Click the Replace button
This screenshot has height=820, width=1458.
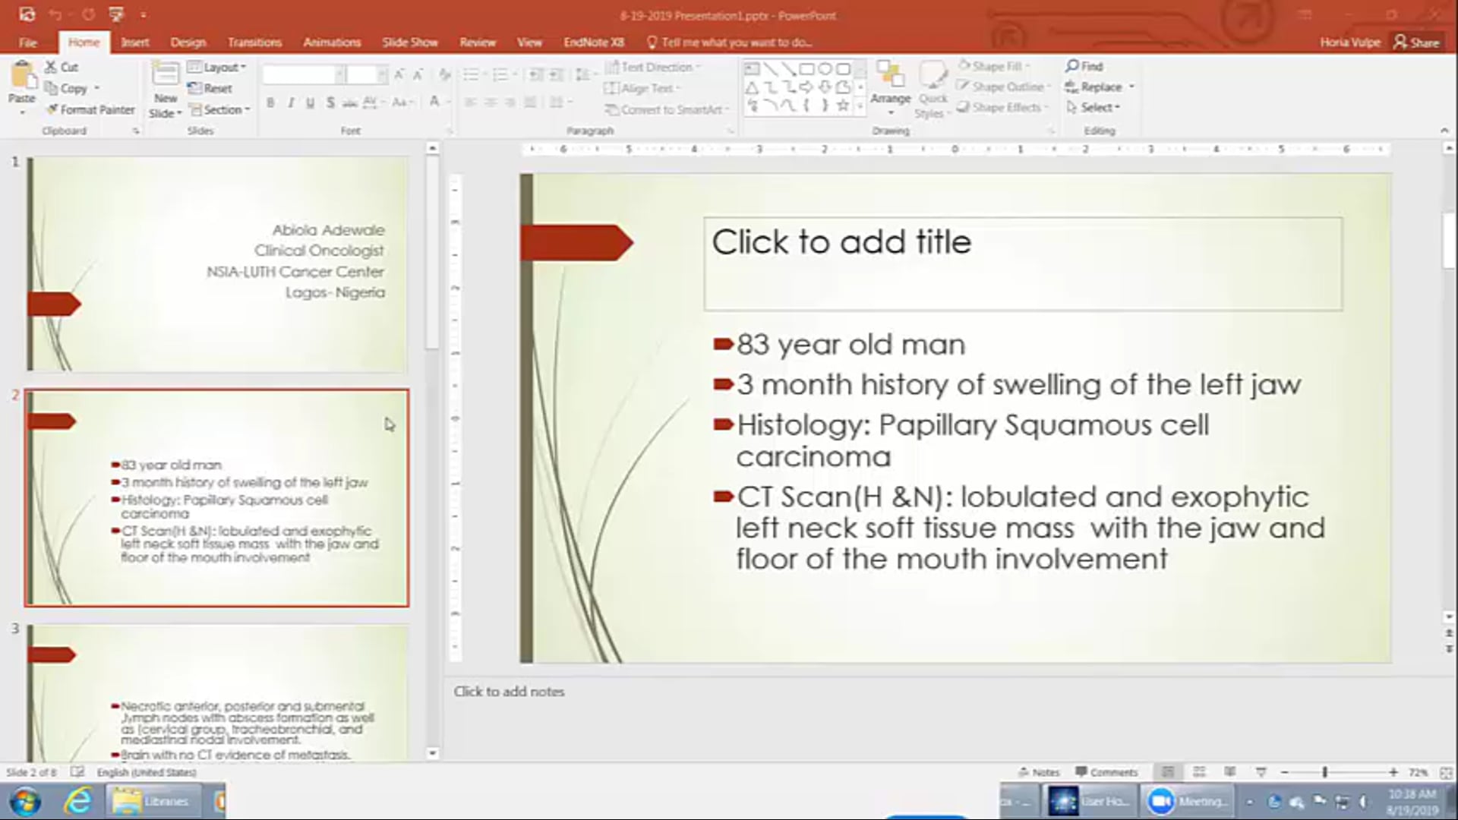(1099, 87)
